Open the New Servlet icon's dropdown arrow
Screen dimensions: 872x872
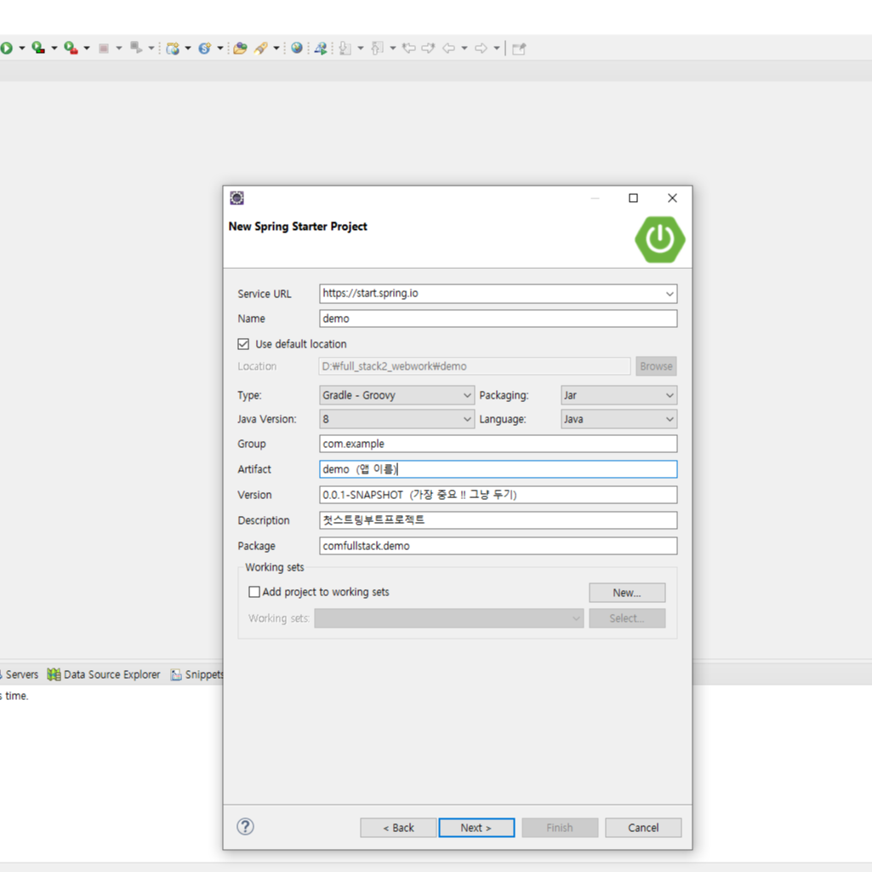(220, 49)
